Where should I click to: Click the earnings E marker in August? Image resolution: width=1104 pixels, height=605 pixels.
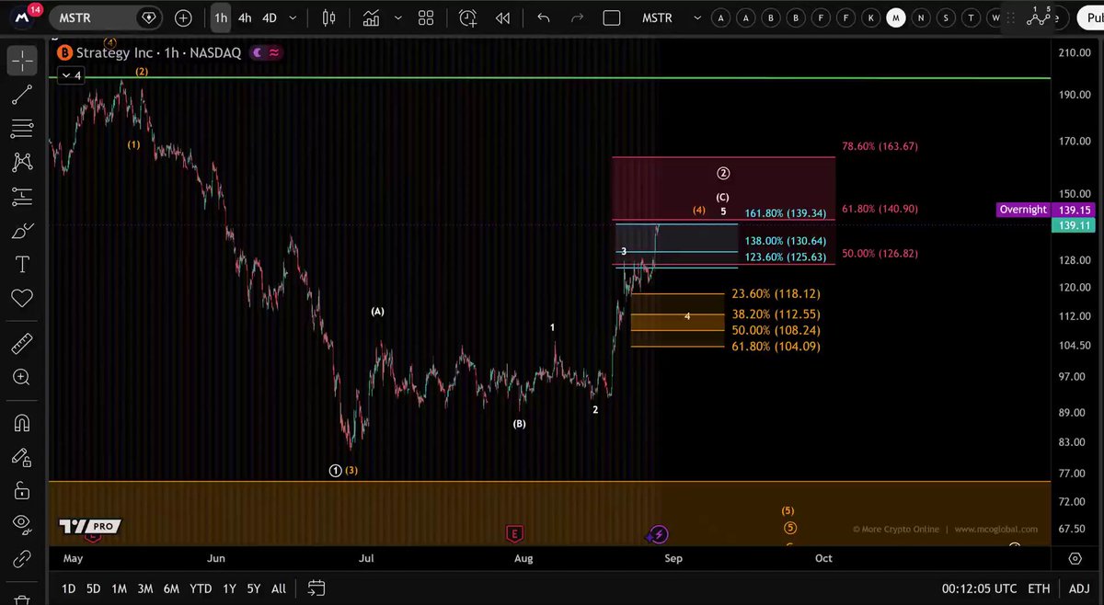[x=514, y=533]
